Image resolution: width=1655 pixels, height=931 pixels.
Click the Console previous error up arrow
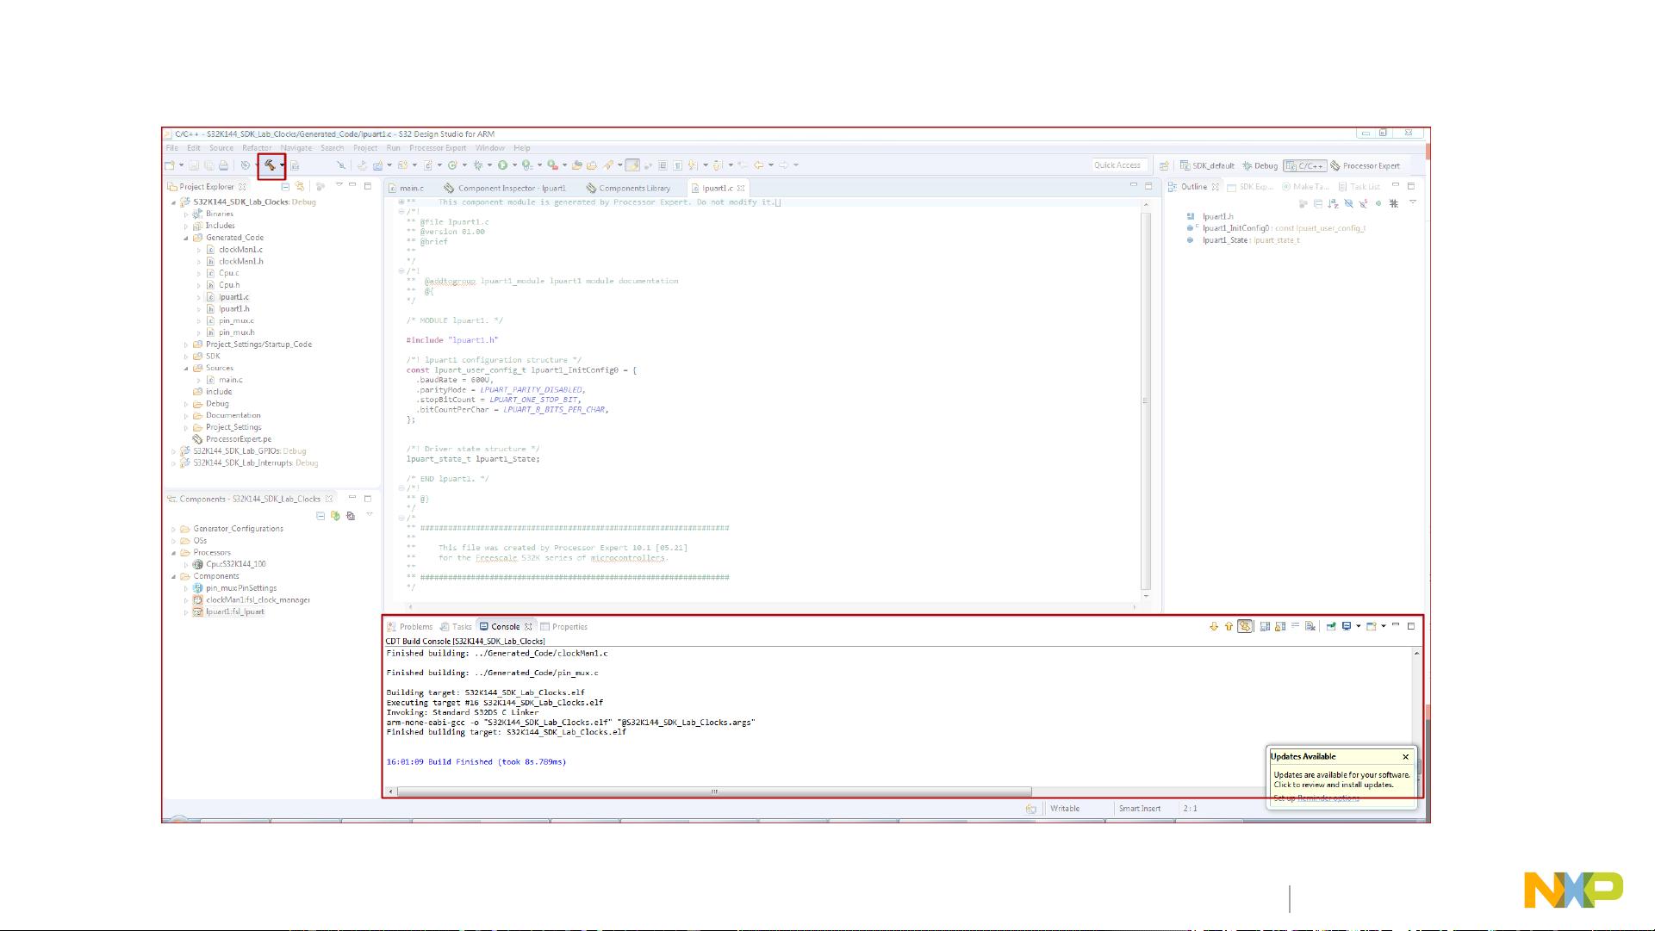point(1229,626)
